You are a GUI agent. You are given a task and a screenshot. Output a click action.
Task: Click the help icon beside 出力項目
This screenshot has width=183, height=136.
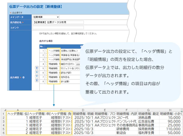(23, 77)
